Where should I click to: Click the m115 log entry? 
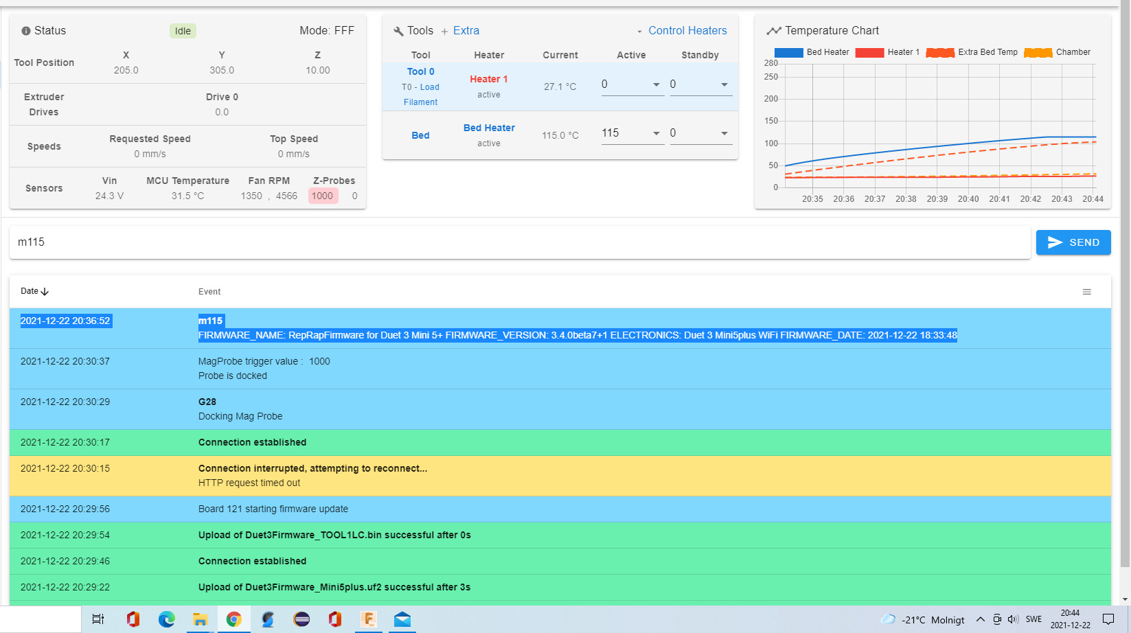tap(560, 328)
